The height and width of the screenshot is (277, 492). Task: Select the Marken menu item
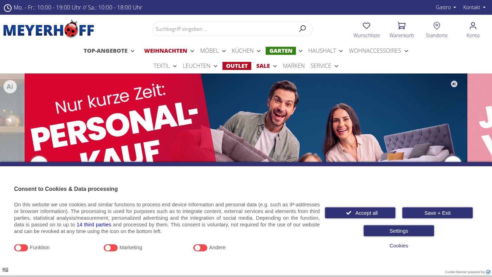pos(294,66)
